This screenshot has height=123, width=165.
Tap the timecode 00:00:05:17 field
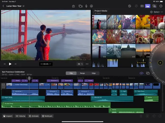[x=46, y=64]
